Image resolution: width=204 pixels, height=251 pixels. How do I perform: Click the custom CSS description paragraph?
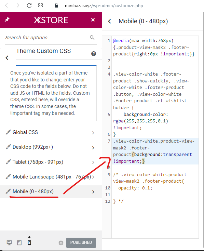tap(50, 93)
